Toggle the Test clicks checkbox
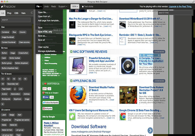The width and height of the screenshot is (195, 136). click(83, 7)
